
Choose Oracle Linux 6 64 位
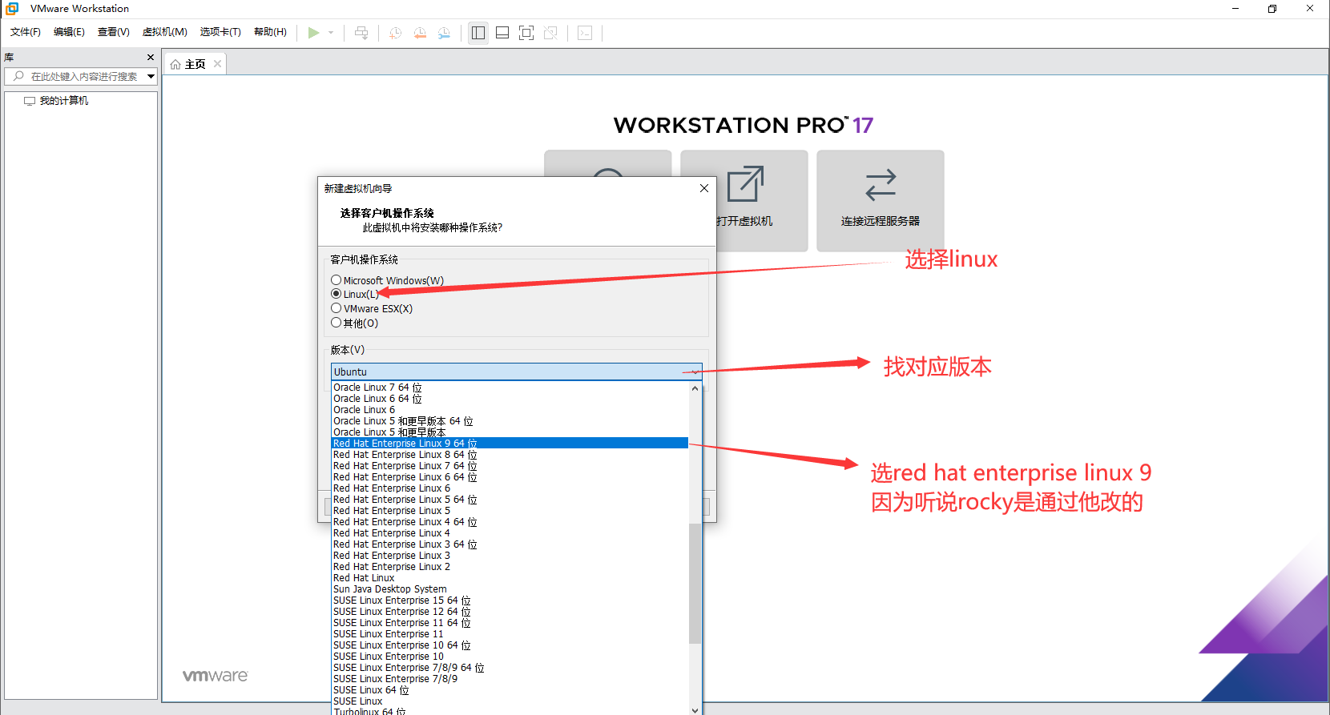pos(510,399)
